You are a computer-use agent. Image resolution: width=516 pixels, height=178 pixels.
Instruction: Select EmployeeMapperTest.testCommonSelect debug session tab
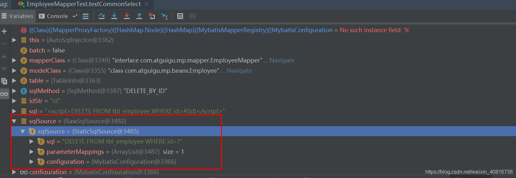click(x=84, y=4)
